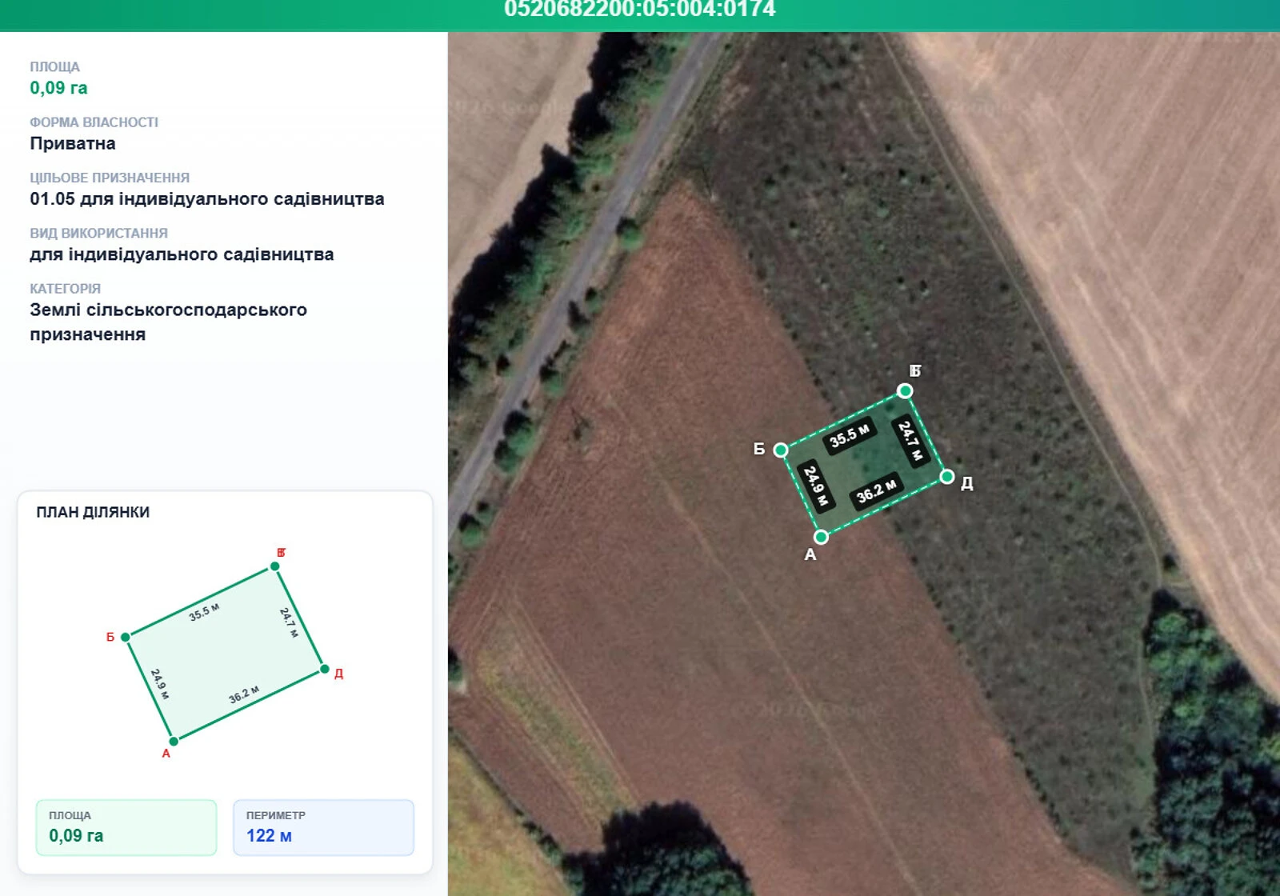Click the 24.7 м side label on map
The width and height of the screenshot is (1280, 896).
(910, 442)
